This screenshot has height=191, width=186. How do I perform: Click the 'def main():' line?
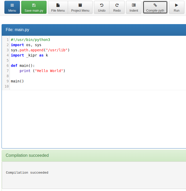coord(23,66)
